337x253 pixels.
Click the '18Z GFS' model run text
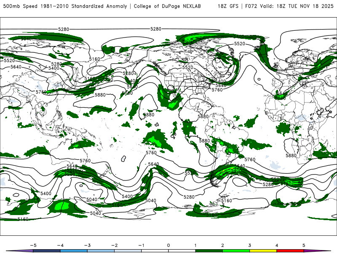[228, 6]
